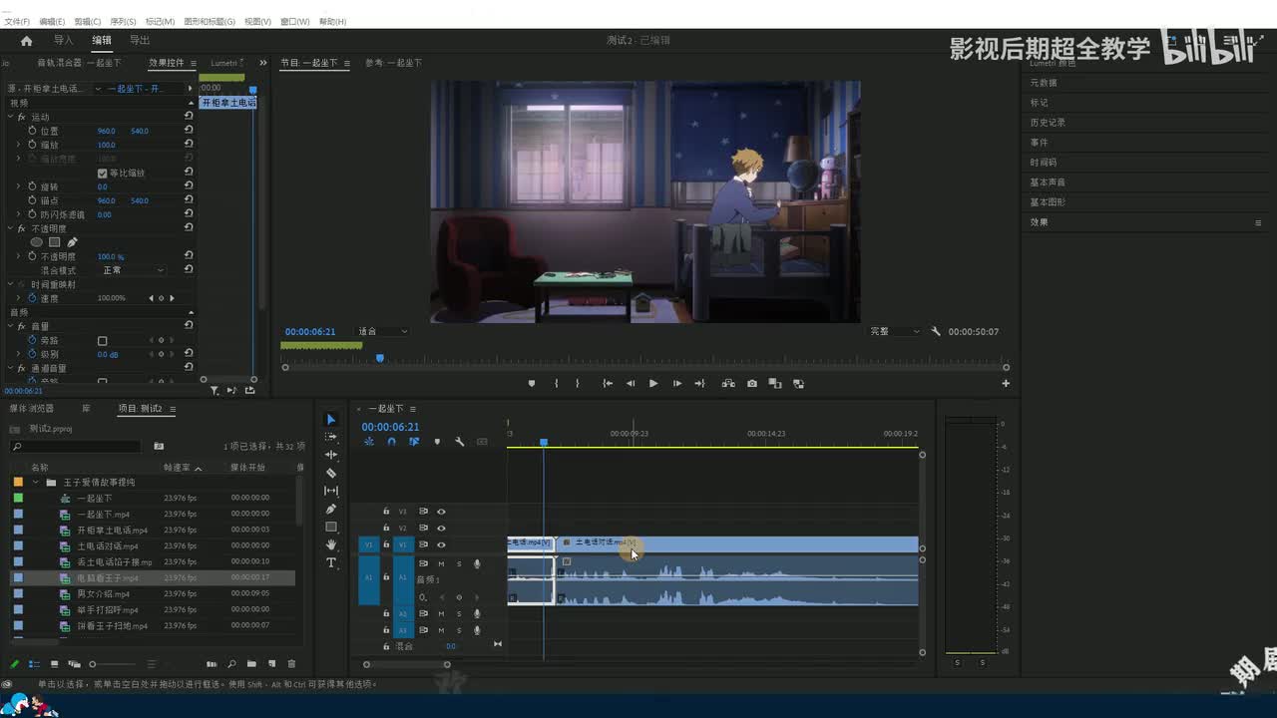This screenshot has height=718, width=1277.
Task: Click the delete trash icon in project panel
Action: point(291,664)
